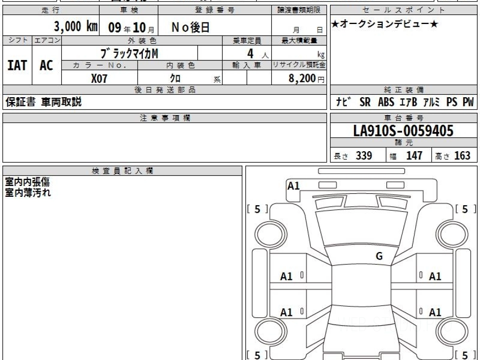Click the エアコン column label
The width and height of the screenshot is (480, 360).
[47, 40]
